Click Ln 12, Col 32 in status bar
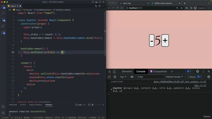The image size is (212, 119). (x=38, y=118)
